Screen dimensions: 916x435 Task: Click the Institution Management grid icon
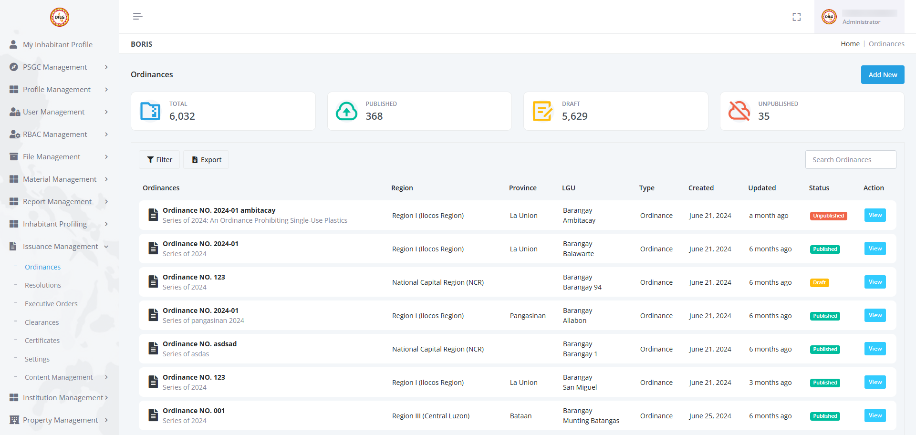click(14, 397)
